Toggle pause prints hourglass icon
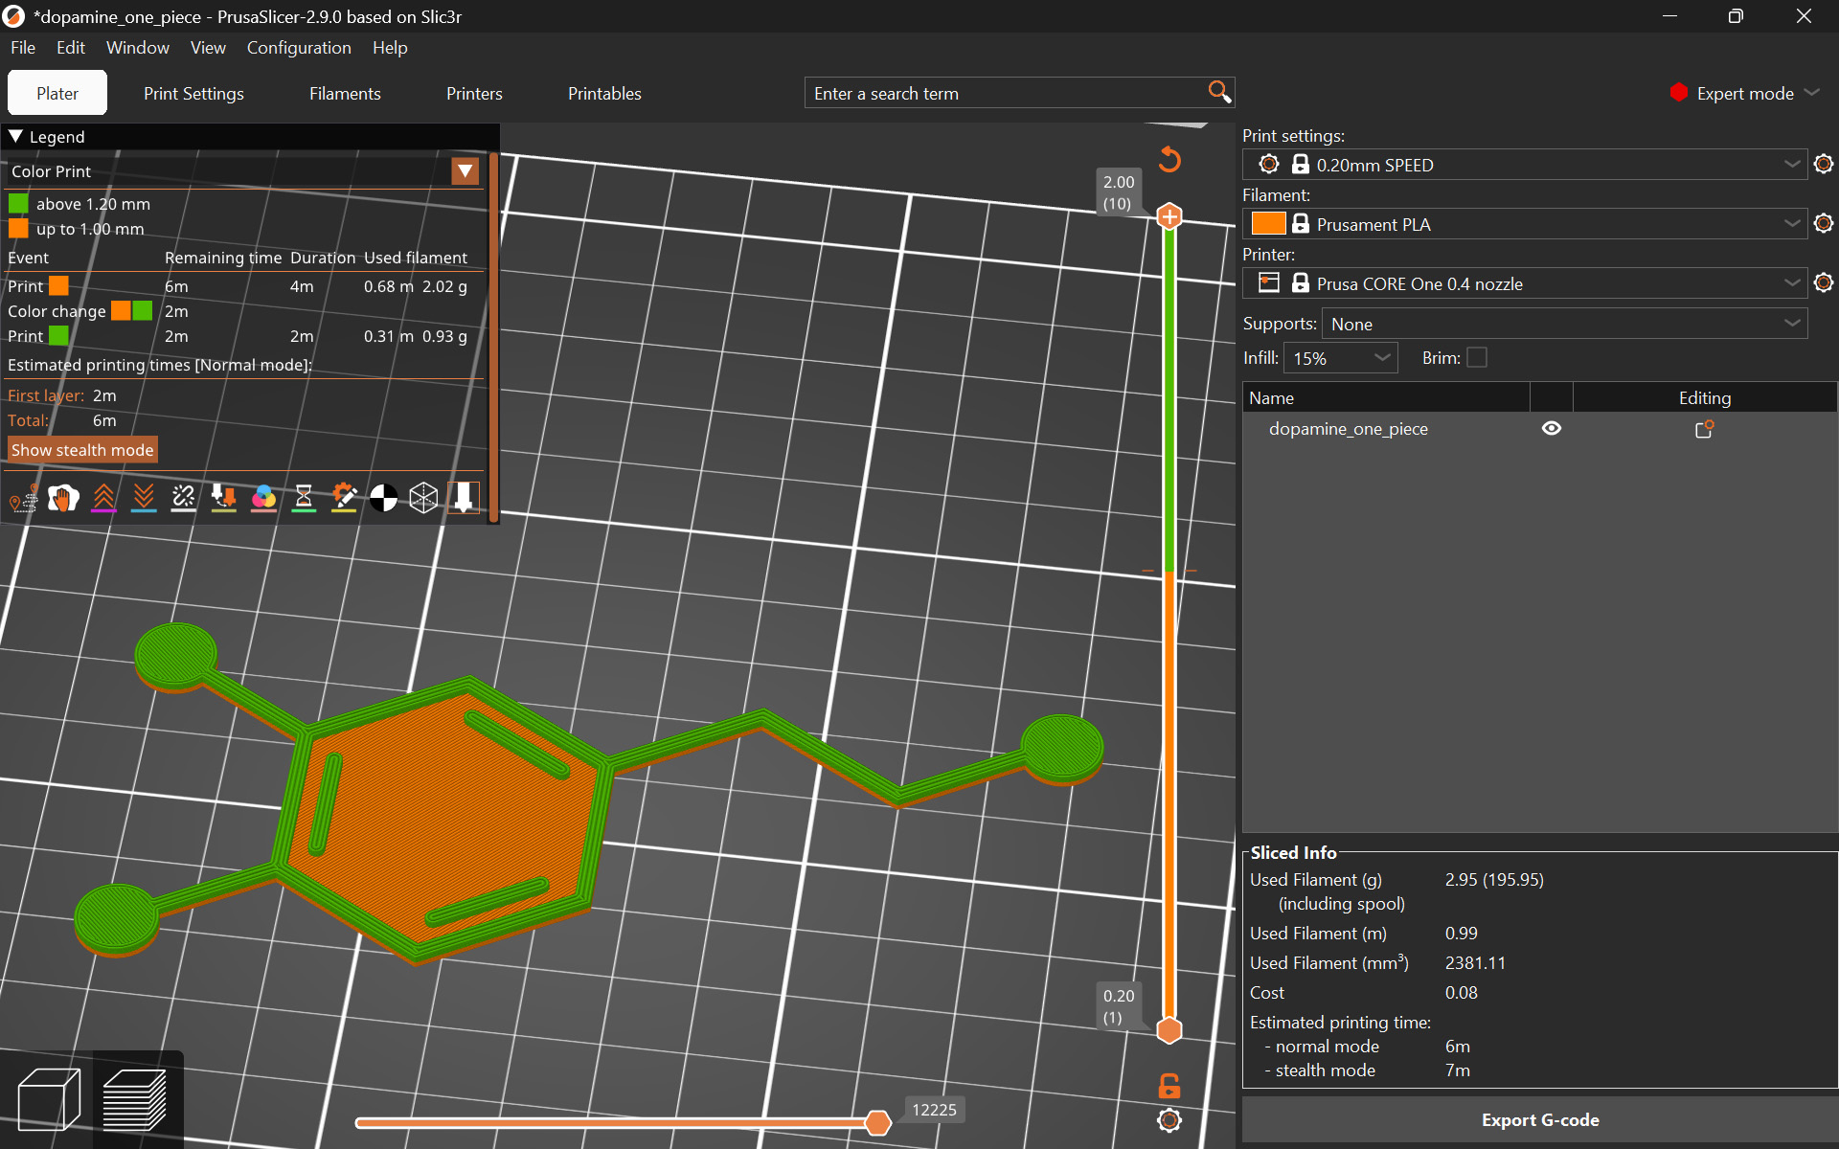This screenshot has height=1149, width=1839. pyautogui.click(x=304, y=498)
